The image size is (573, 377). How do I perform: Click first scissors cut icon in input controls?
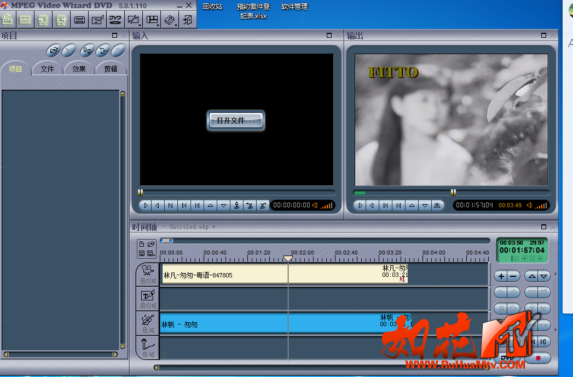237,206
